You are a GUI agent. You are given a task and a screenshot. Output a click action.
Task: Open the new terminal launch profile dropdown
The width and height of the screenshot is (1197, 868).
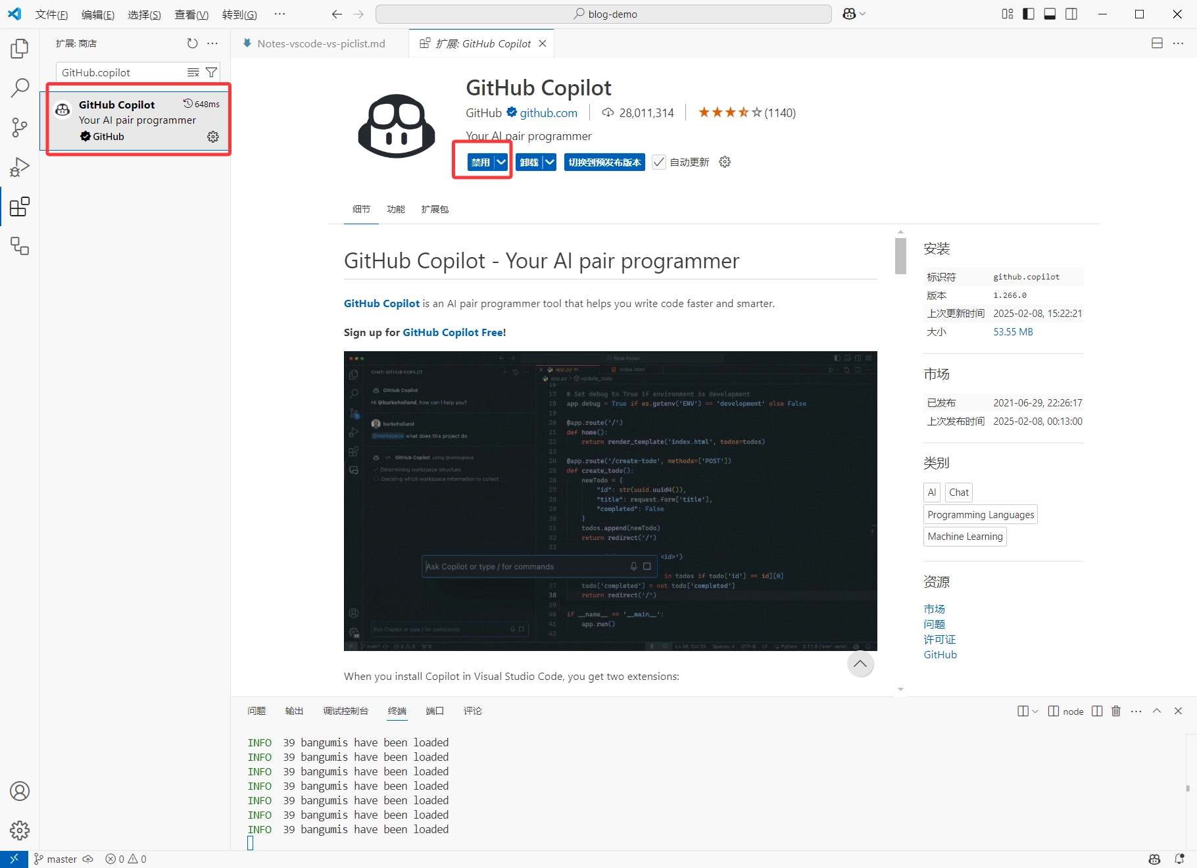pos(1035,711)
